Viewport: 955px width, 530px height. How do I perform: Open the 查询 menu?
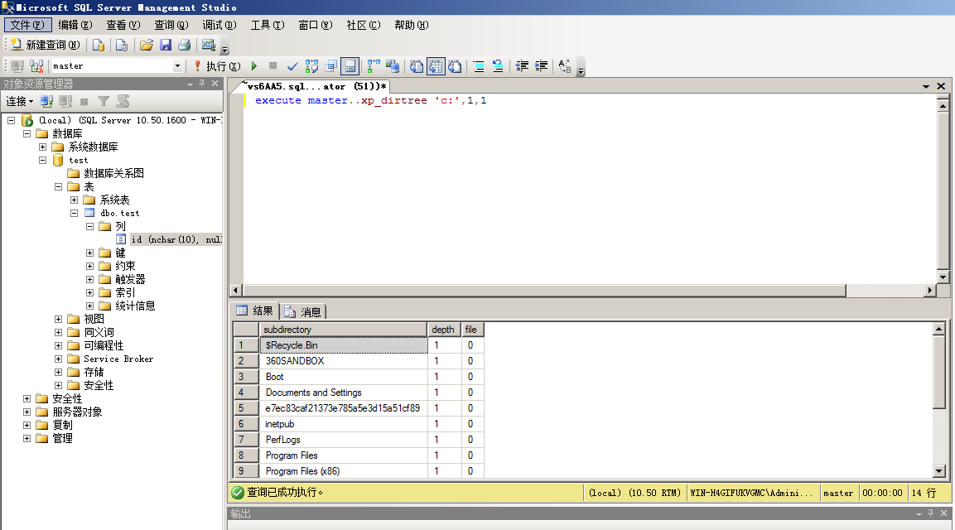(x=171, y=25)
